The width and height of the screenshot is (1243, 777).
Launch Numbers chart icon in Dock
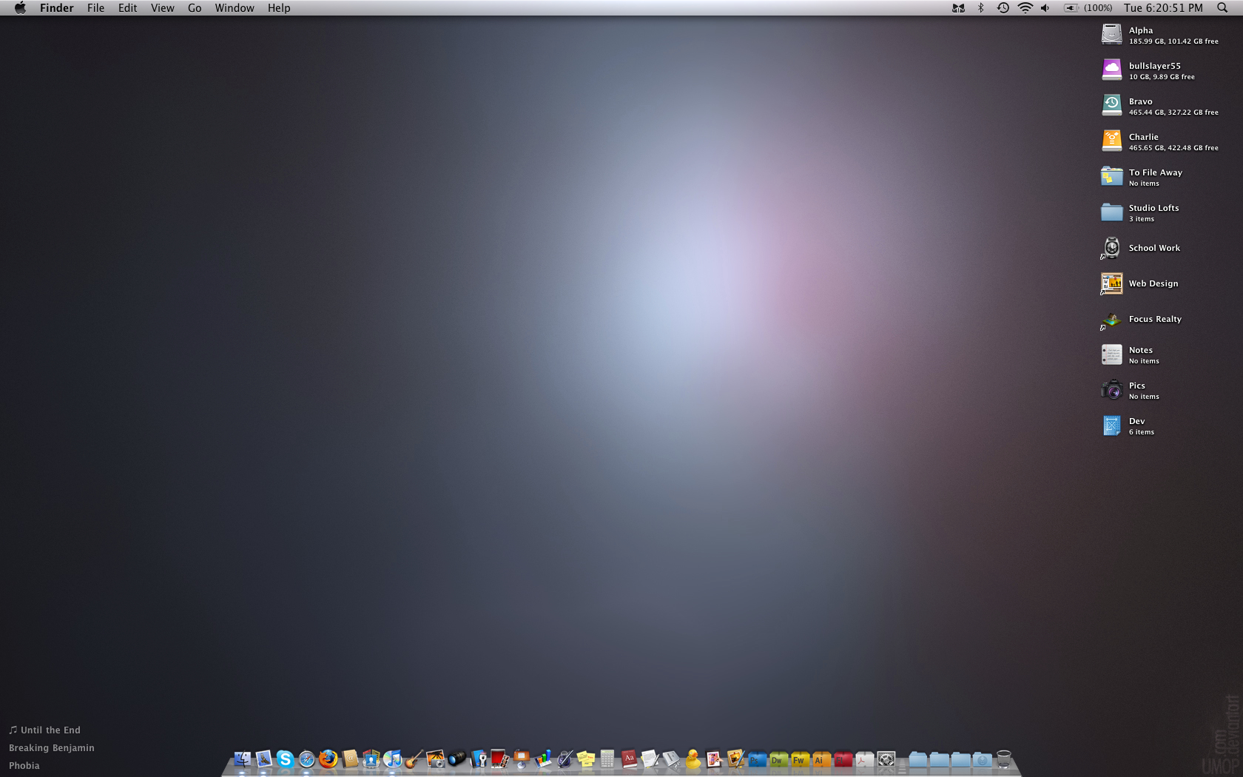pos(543,758)
